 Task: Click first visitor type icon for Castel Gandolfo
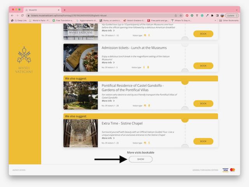[145, 106]
